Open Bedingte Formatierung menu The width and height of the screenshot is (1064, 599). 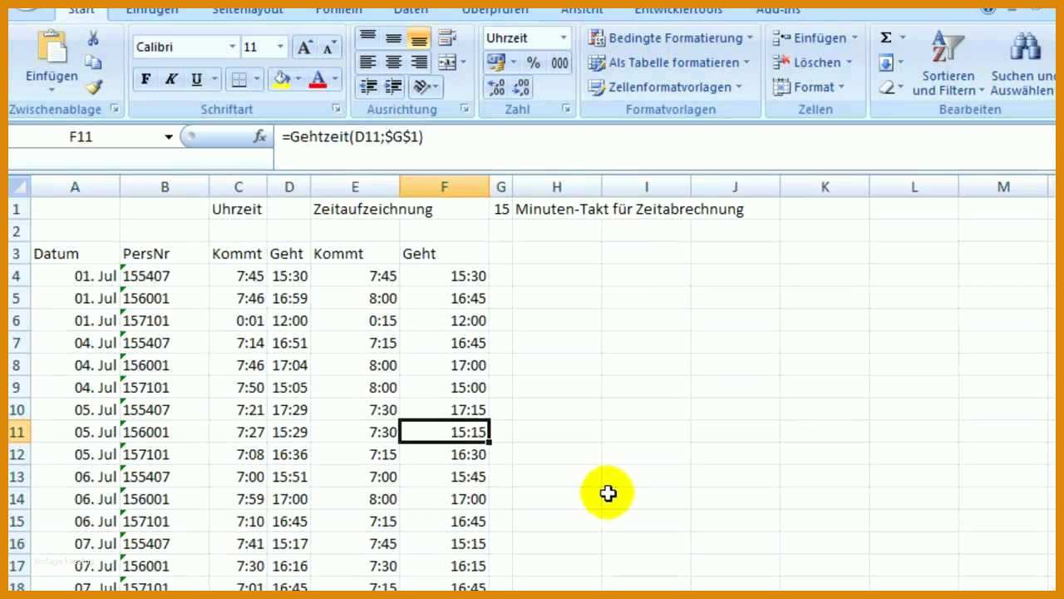[x=670, y=38]
